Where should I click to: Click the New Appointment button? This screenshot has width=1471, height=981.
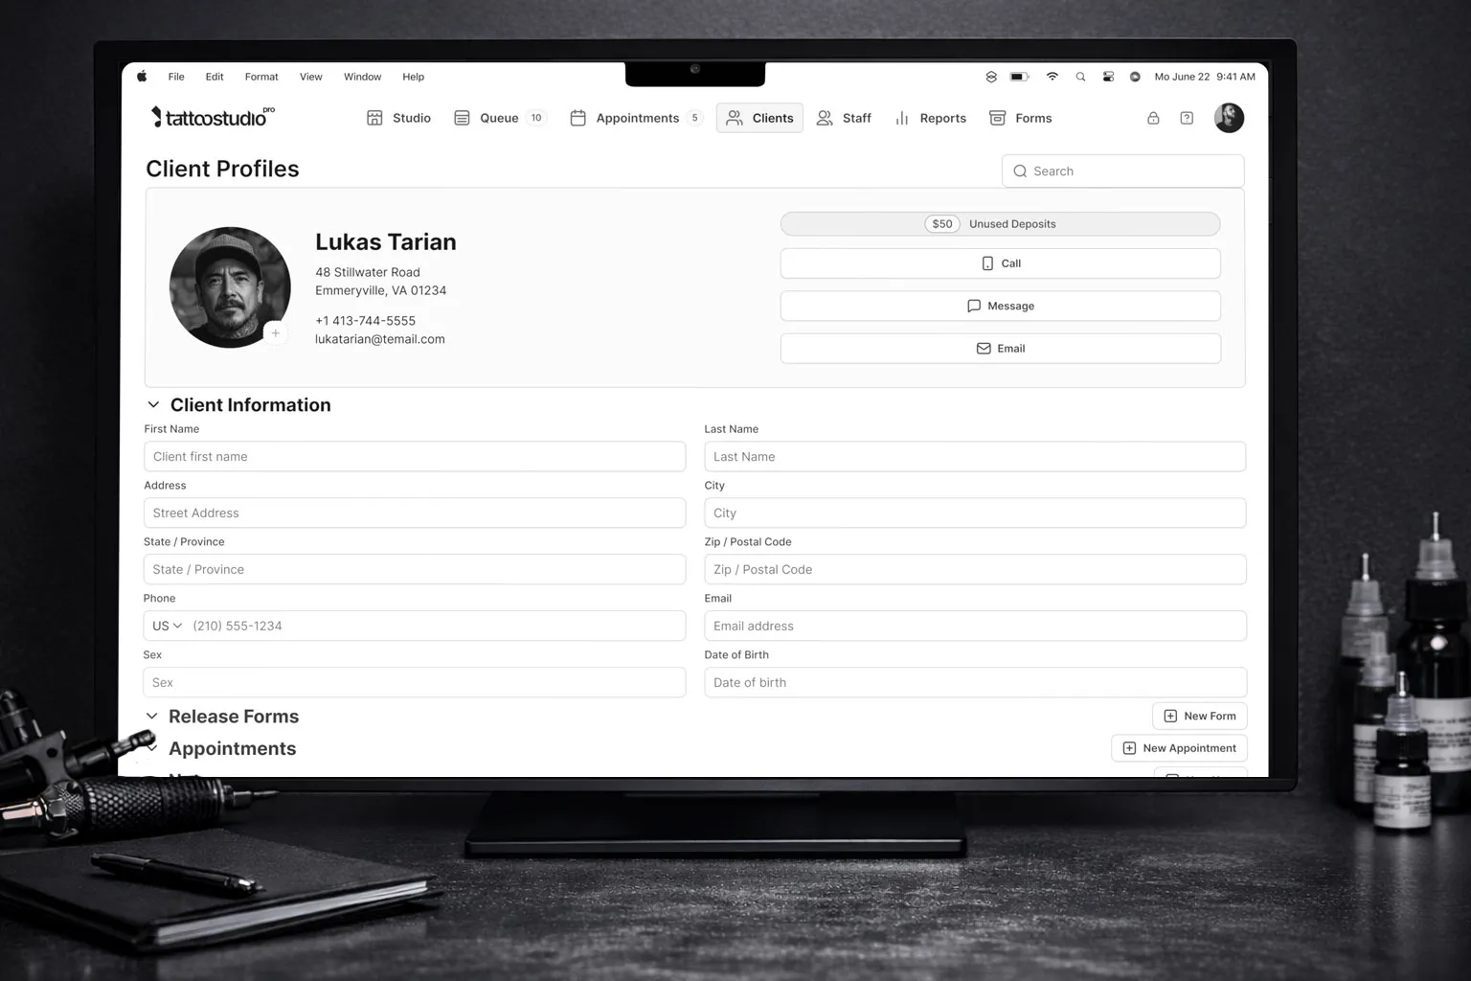tap(1179, 748)
